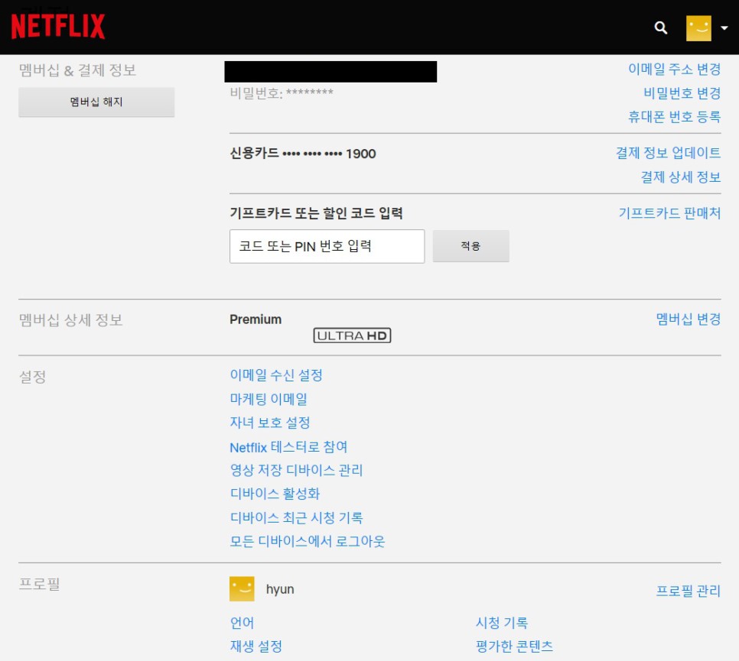Open the 언어 profile link
This screenshot has height=661, width=739.
pos(243,623)
